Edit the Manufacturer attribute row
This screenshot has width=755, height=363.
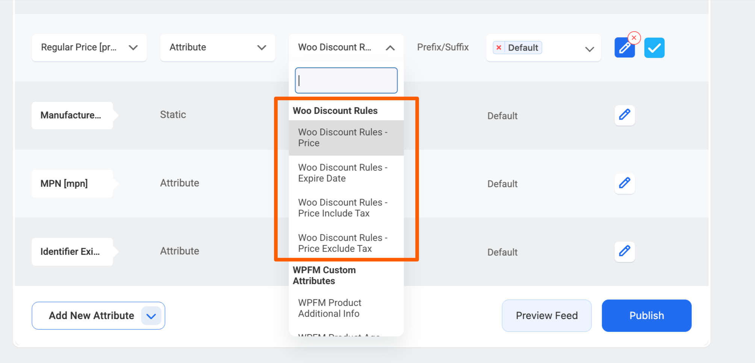click(625, 115)
